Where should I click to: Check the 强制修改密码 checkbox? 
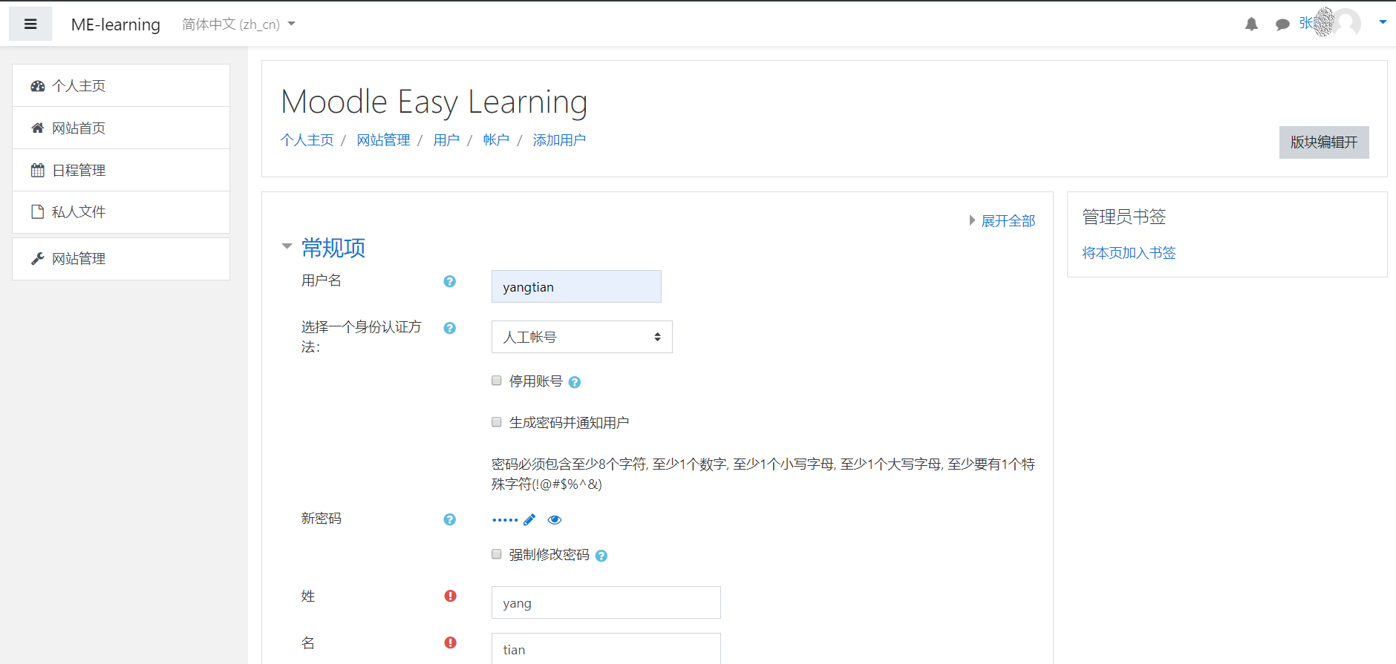pos(497,554)
